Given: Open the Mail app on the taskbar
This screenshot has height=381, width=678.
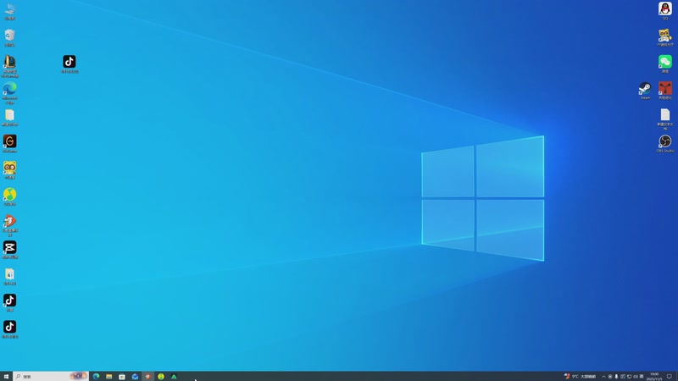Looking at the screenshot, I should click(135, 376).
